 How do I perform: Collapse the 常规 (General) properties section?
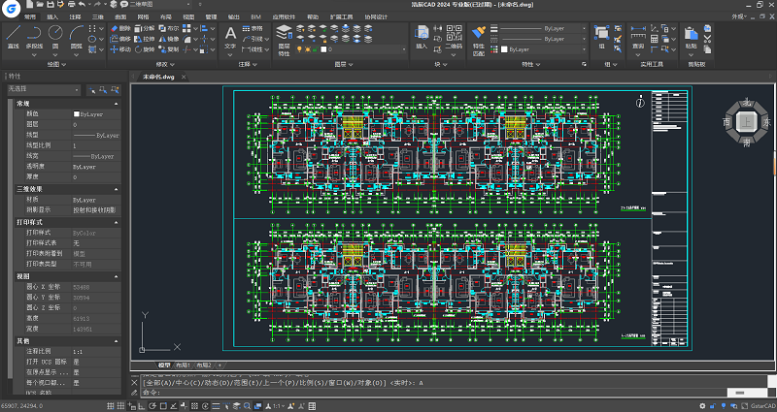(x=117, y=103)
